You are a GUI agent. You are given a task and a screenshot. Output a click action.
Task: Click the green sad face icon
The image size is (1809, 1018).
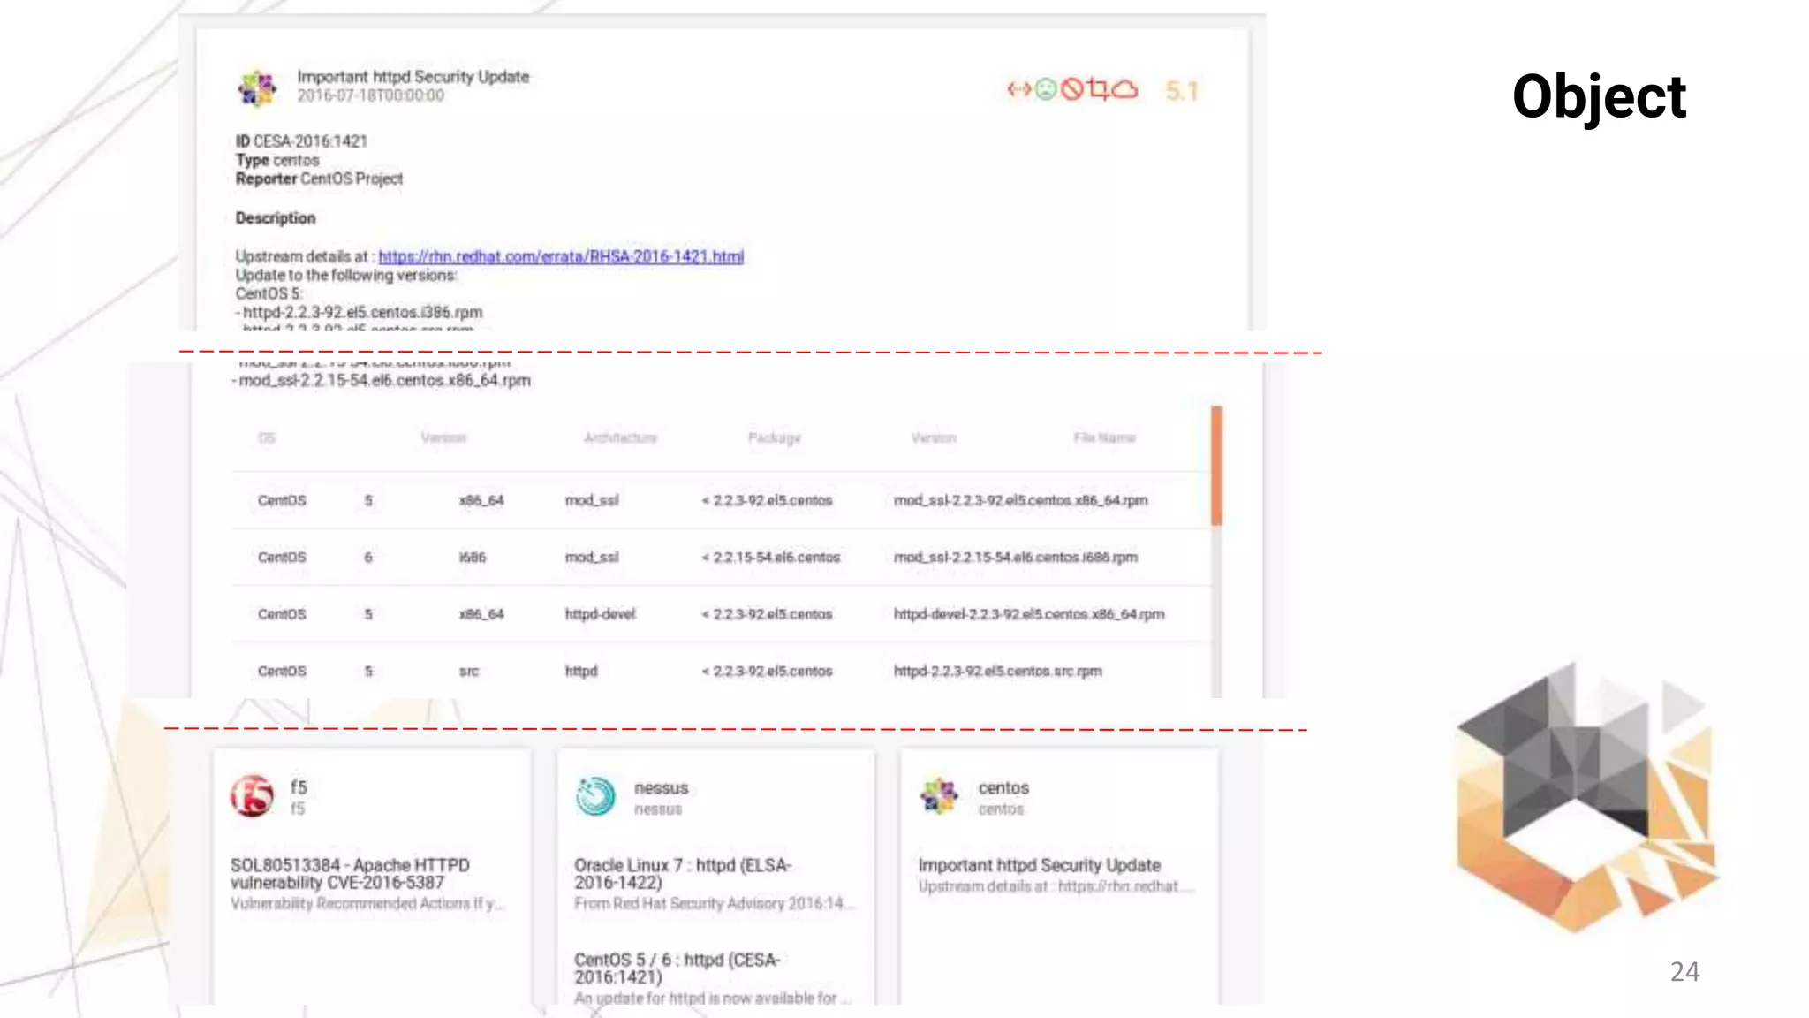tap(1046, 89)
